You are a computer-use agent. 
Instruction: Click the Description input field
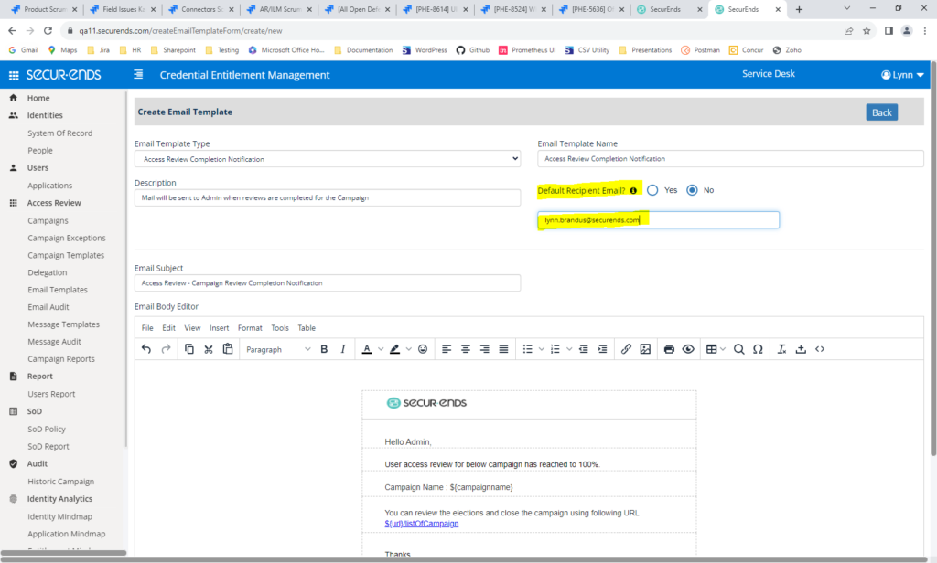328,197
